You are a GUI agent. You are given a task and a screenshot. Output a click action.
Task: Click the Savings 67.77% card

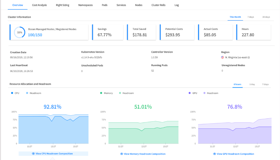[108, 32]
